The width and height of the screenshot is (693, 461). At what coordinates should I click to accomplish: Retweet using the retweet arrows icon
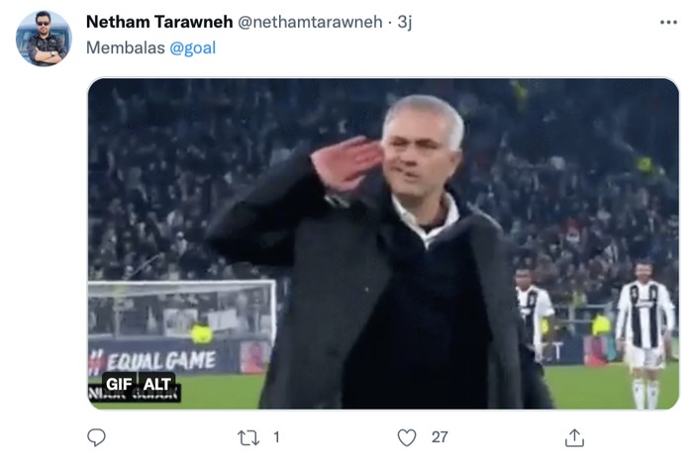tap(249, 437)
